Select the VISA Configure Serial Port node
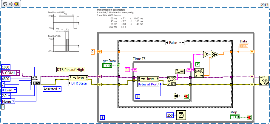This screenshot has width=270, height=124. click(x=36, y=80)
